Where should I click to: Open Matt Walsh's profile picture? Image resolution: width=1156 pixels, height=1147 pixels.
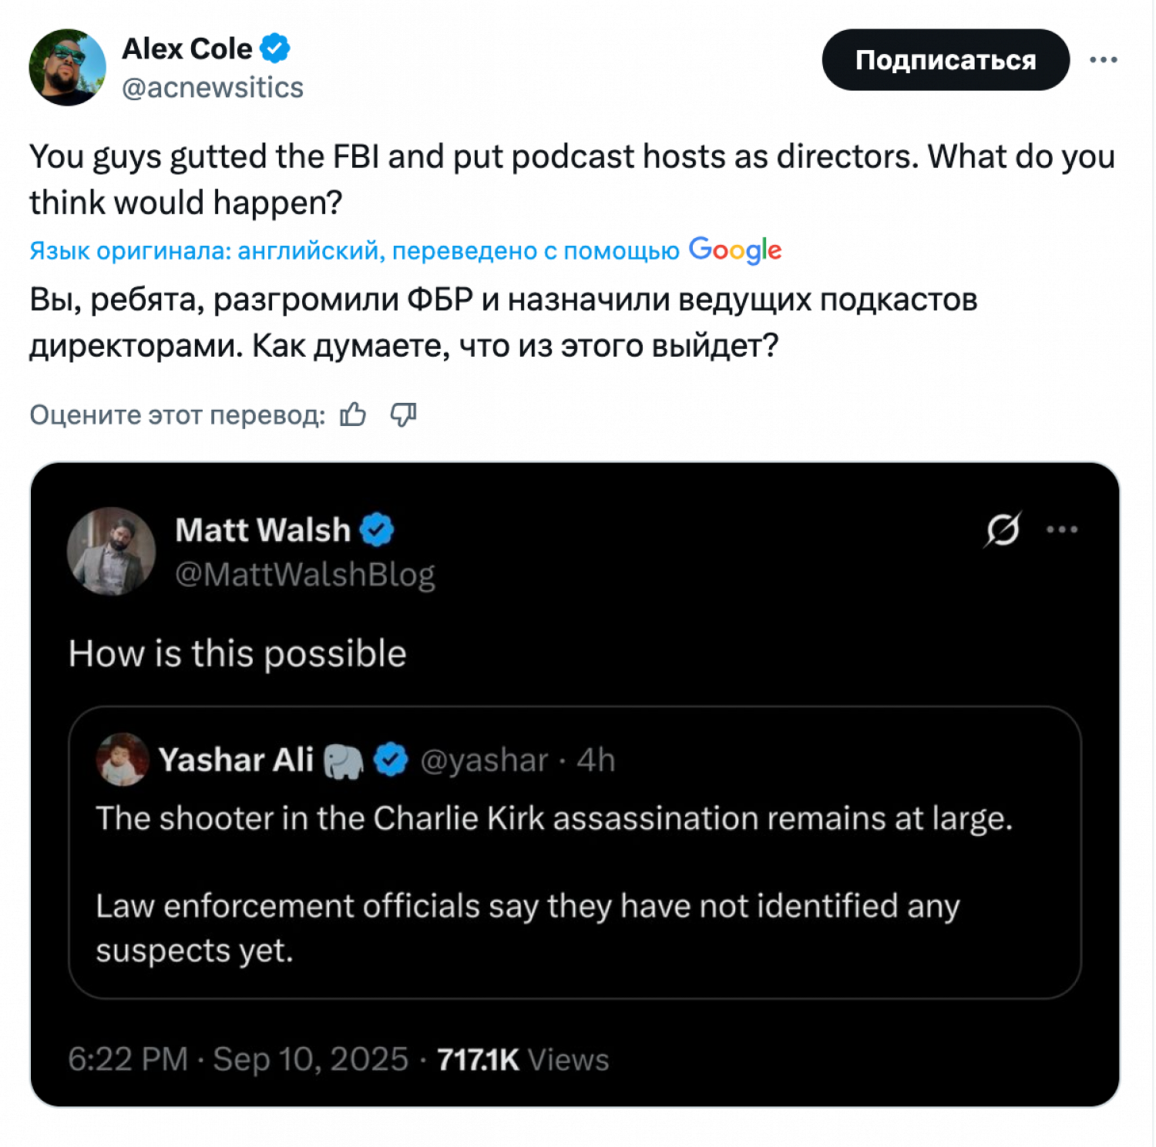pyautogui.click(x=112, y=552)
